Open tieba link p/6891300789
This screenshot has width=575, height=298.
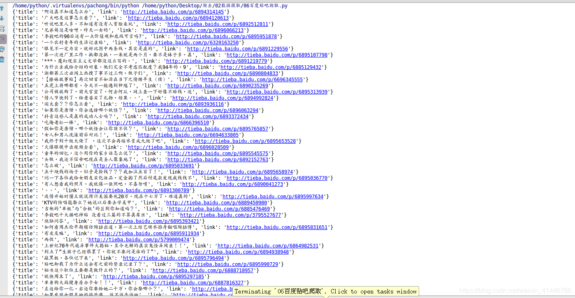point(139,190)
